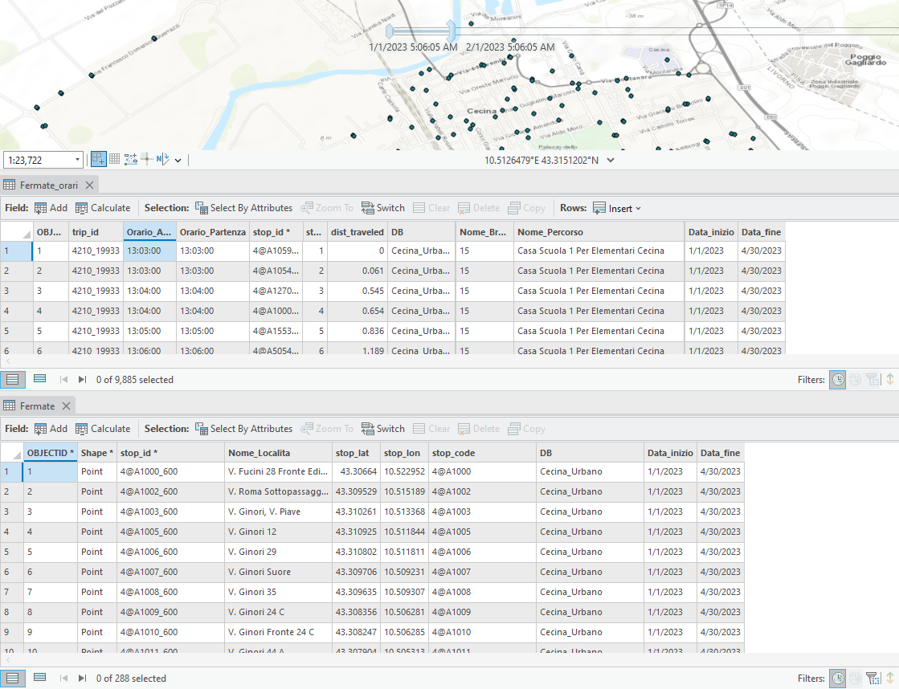899x689 pixels.
Task: Click the north-arrow map orientation icon
Action: coord(162,160)
